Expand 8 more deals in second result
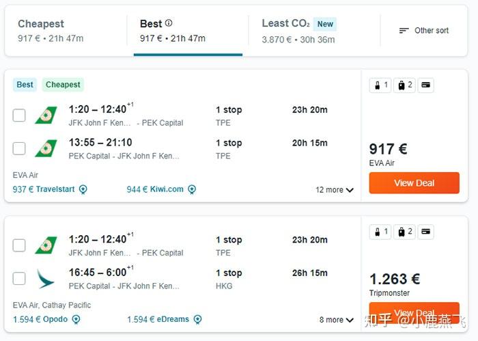The width and height of the screenshot is (478, 341). click(x=336, y=320)
